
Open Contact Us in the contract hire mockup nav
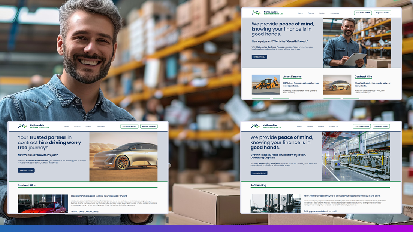(101, 127)
